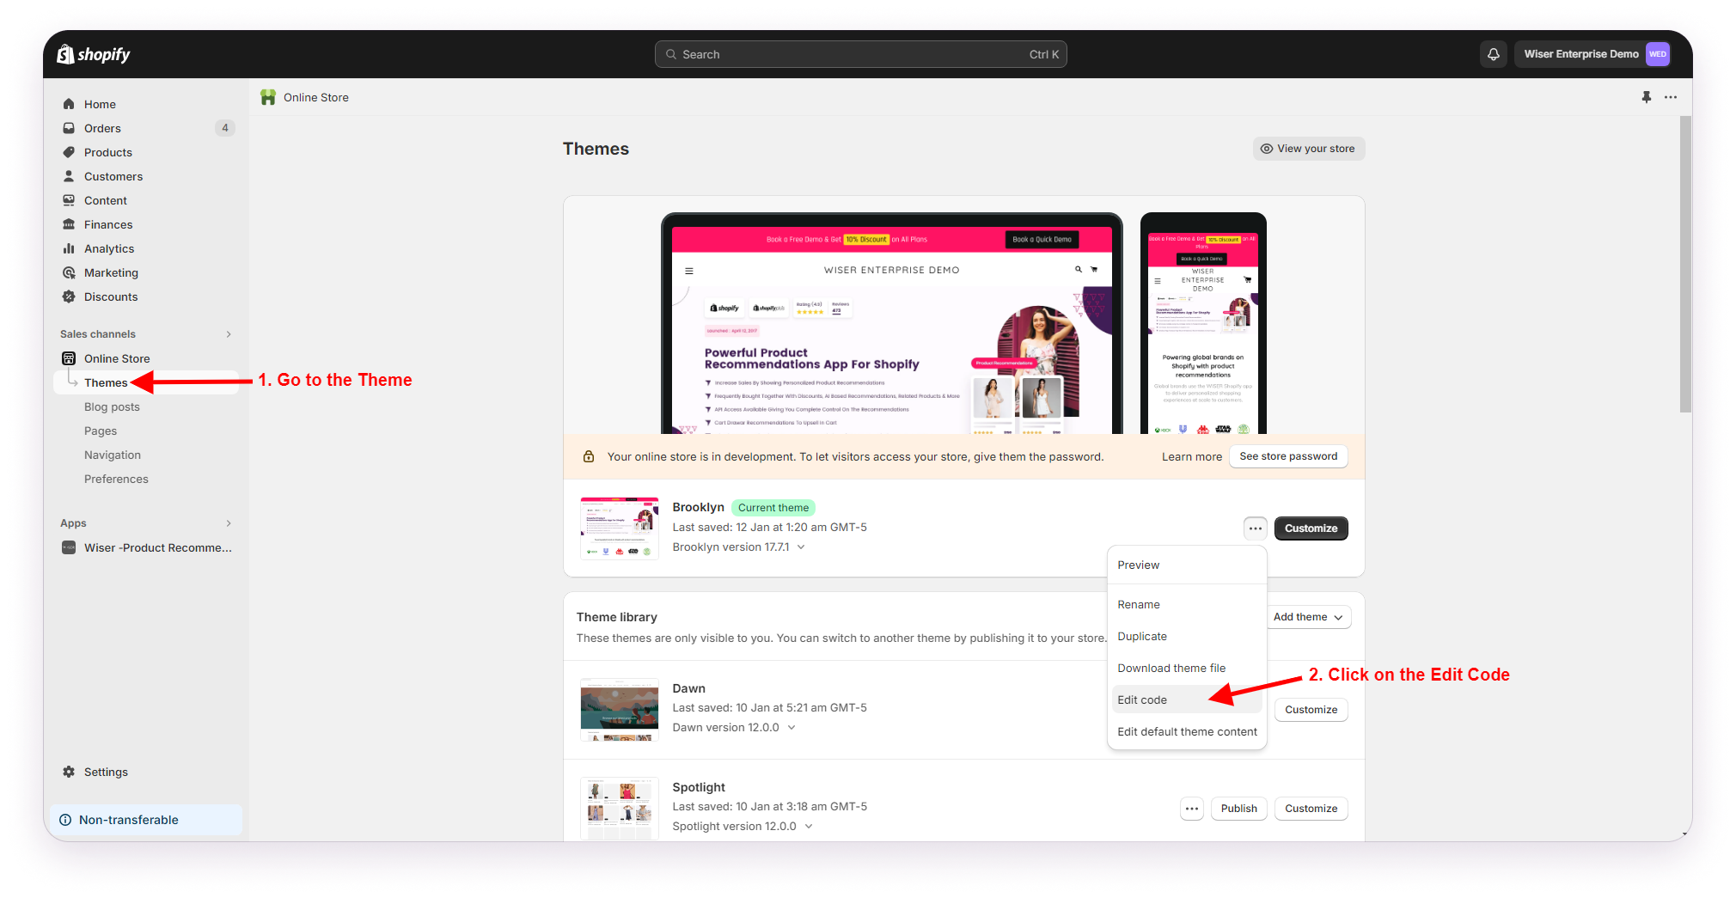The height and width of the screenshot is (898, 1736).
Task: Expand Spotlight version 12.0.0 details
Action: pyautogui.click(x=808, y=827)
